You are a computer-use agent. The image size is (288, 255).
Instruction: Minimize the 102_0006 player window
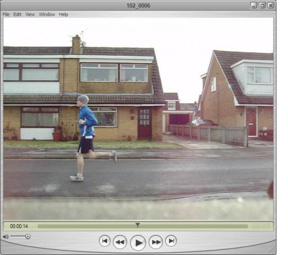point(254,6)
